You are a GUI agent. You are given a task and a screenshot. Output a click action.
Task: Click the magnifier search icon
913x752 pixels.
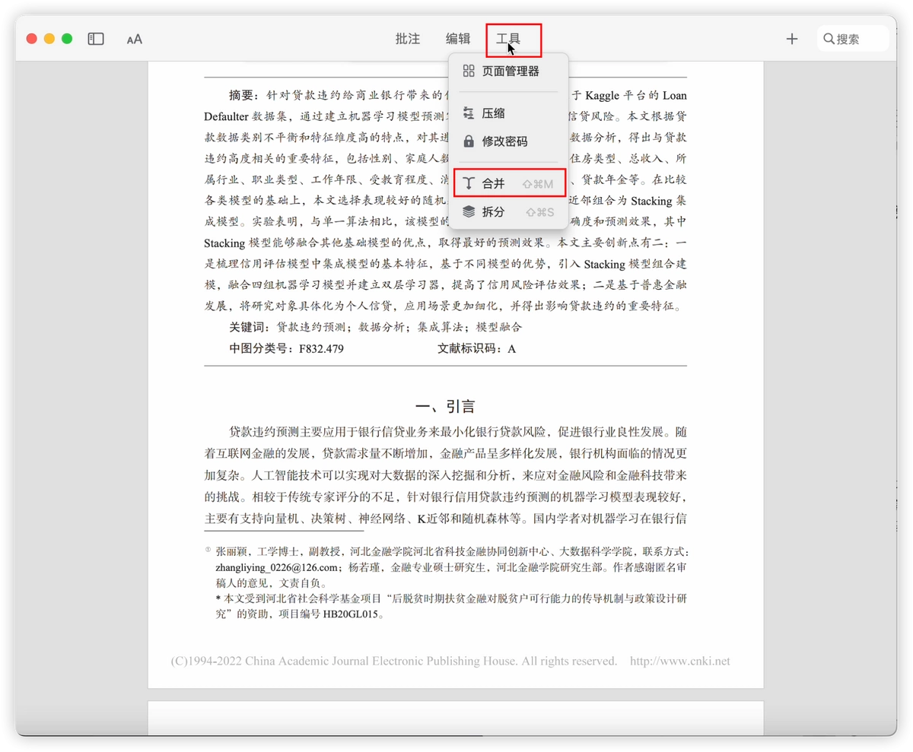coord(829,39)
